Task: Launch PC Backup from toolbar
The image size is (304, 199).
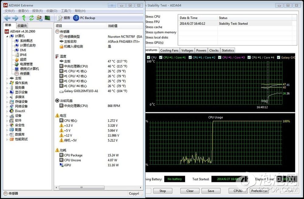Action: tap(84, 18)
